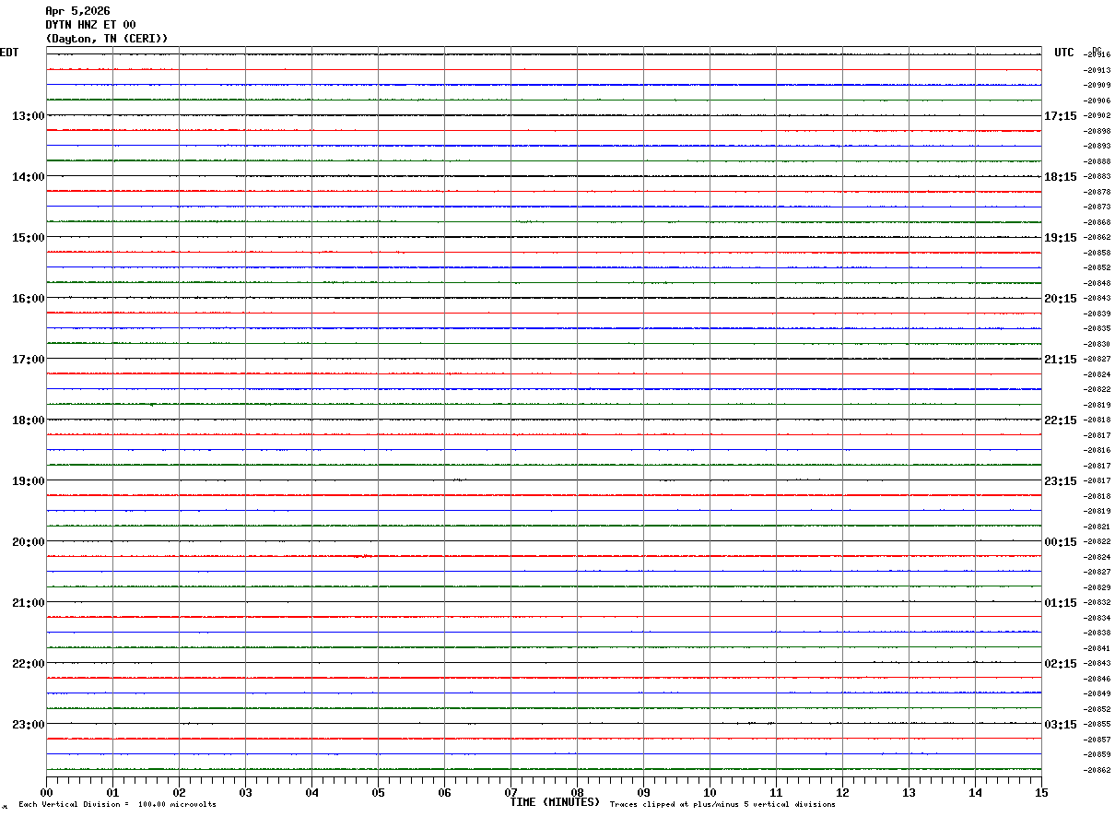
Task: Select the "20:00" EDT time label
Action: pyautogui.click(x=28, y=542)
